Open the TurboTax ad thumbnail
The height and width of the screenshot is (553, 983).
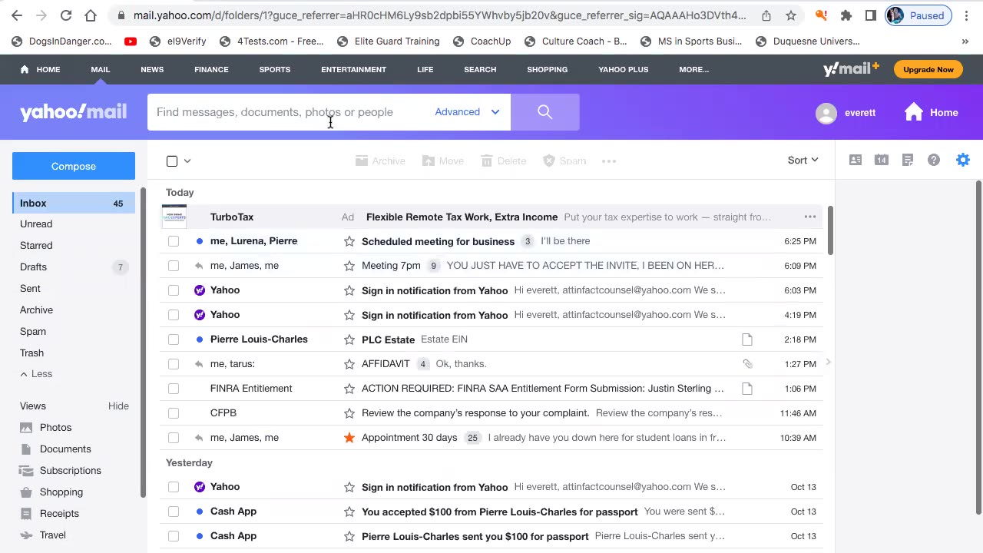coord(174,217)
